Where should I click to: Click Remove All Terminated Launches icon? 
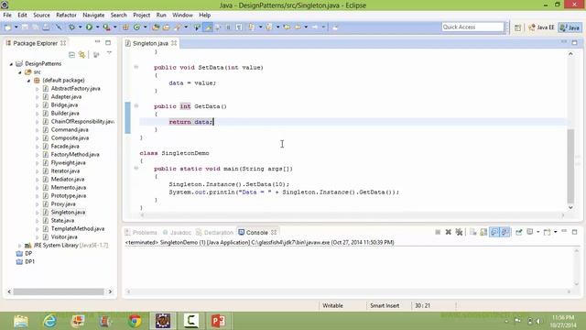click(459, 232)
